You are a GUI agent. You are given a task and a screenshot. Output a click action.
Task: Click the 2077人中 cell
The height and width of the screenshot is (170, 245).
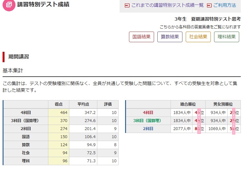click(x=182, y=129)
